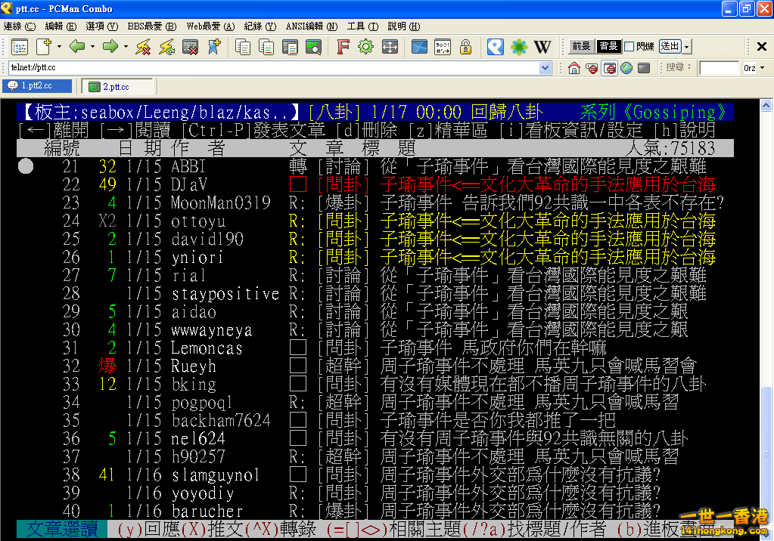Viewport: 774px width, 541px height.
Task: Open the Orz search engine dropdown
Action: (763, 68)
